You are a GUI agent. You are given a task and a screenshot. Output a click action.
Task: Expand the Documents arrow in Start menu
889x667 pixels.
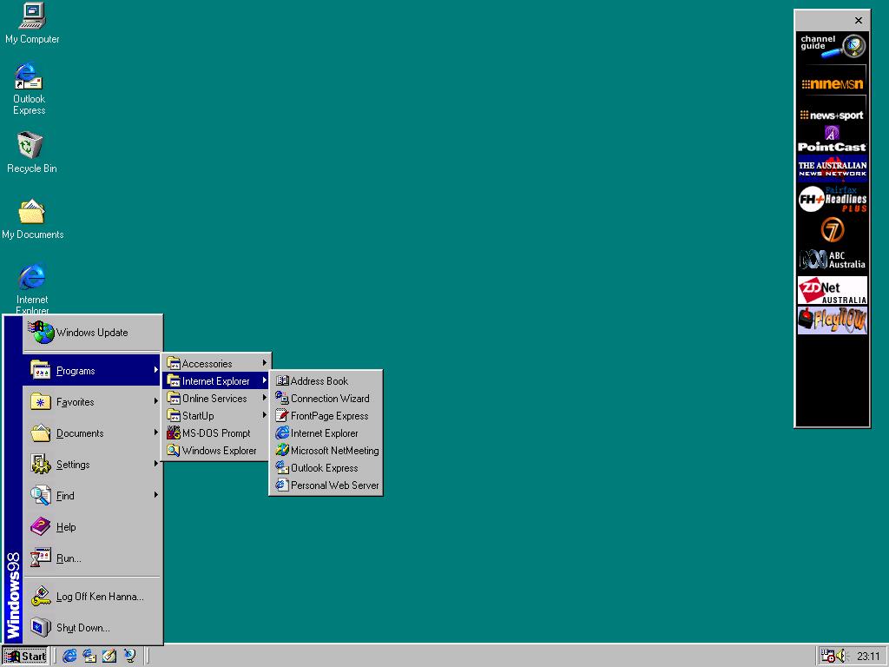coord(155,433)
